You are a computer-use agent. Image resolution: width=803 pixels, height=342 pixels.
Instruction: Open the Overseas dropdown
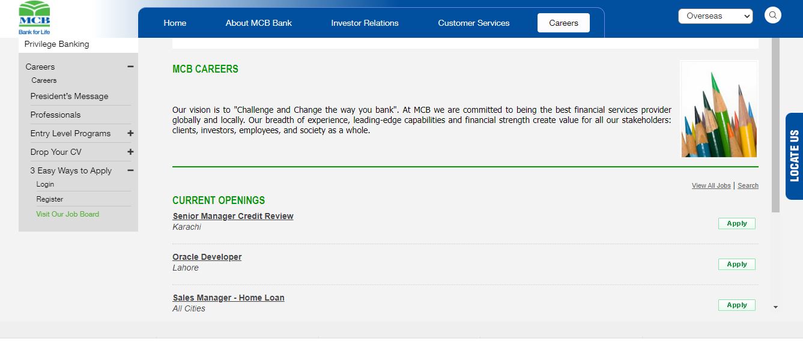[x=715, y=16]
